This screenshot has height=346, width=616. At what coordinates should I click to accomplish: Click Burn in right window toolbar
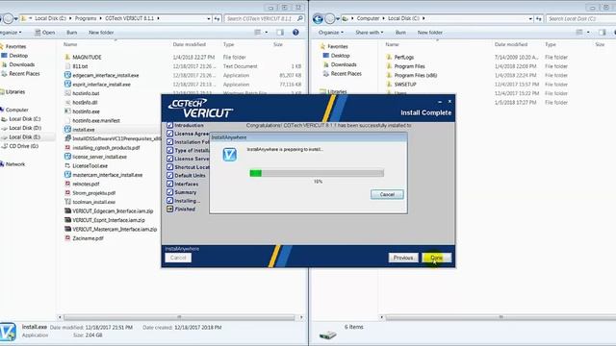coord(400,32)
